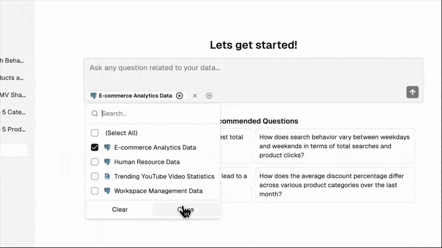
Task: Uncheck the E-commerce Analytics Data checkbox
Action: pos(95,147)
